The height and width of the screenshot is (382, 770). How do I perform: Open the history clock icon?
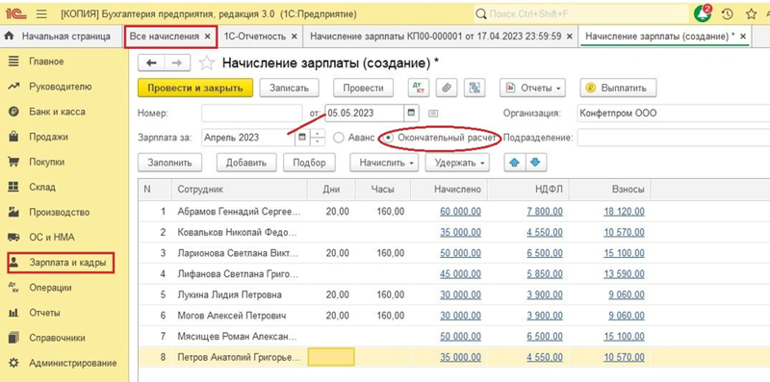pos(729,14)
